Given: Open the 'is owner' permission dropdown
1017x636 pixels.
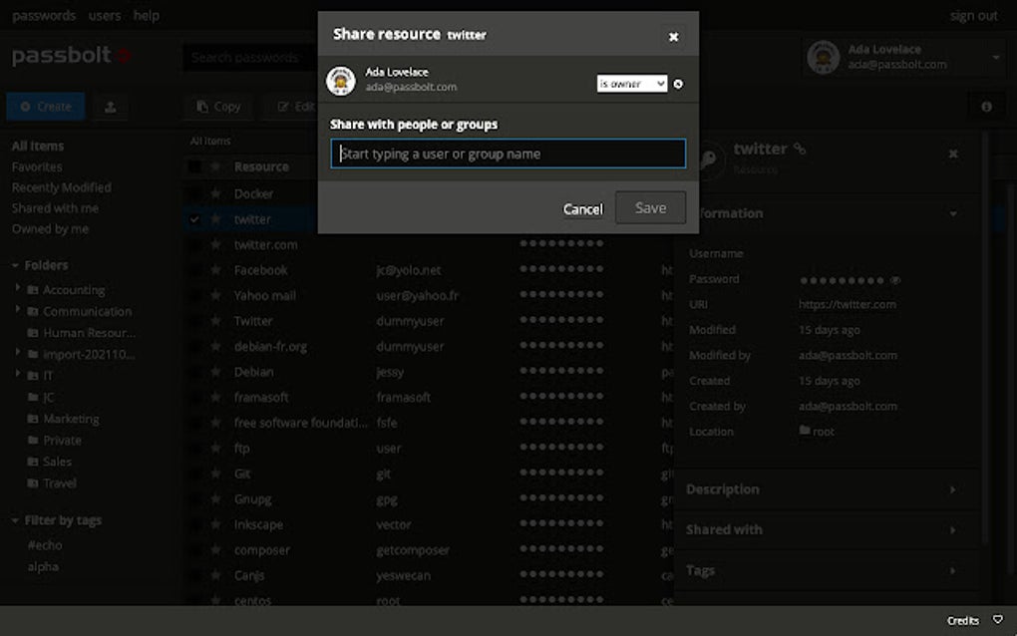Looking at the screenshot, I should tap(631, 85).
